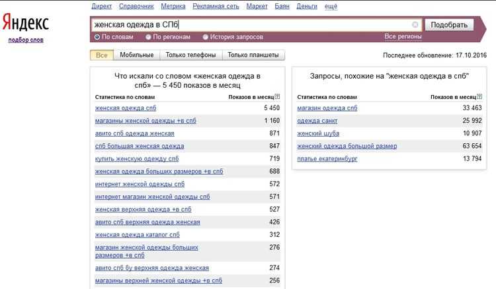496x289 pixels.
Task: Open женская одежда каталог спб query
Action: click(x=138, y=235)
